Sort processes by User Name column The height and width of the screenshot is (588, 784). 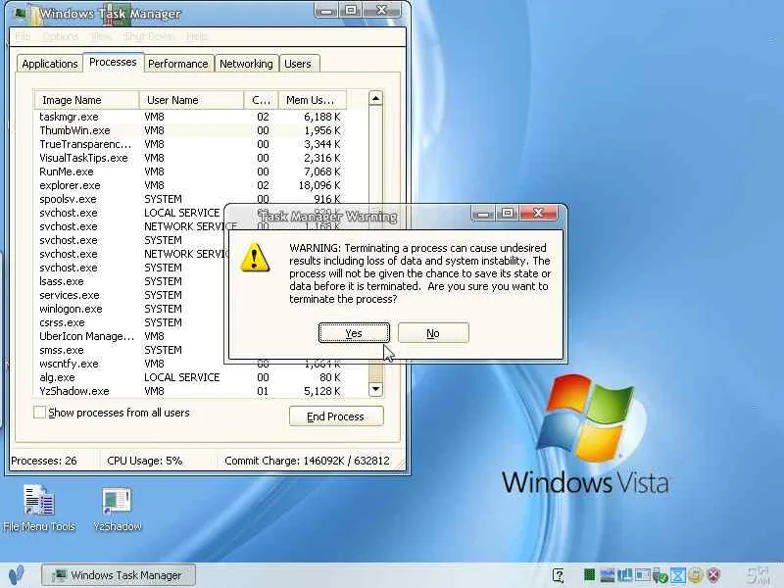[191, 100]
